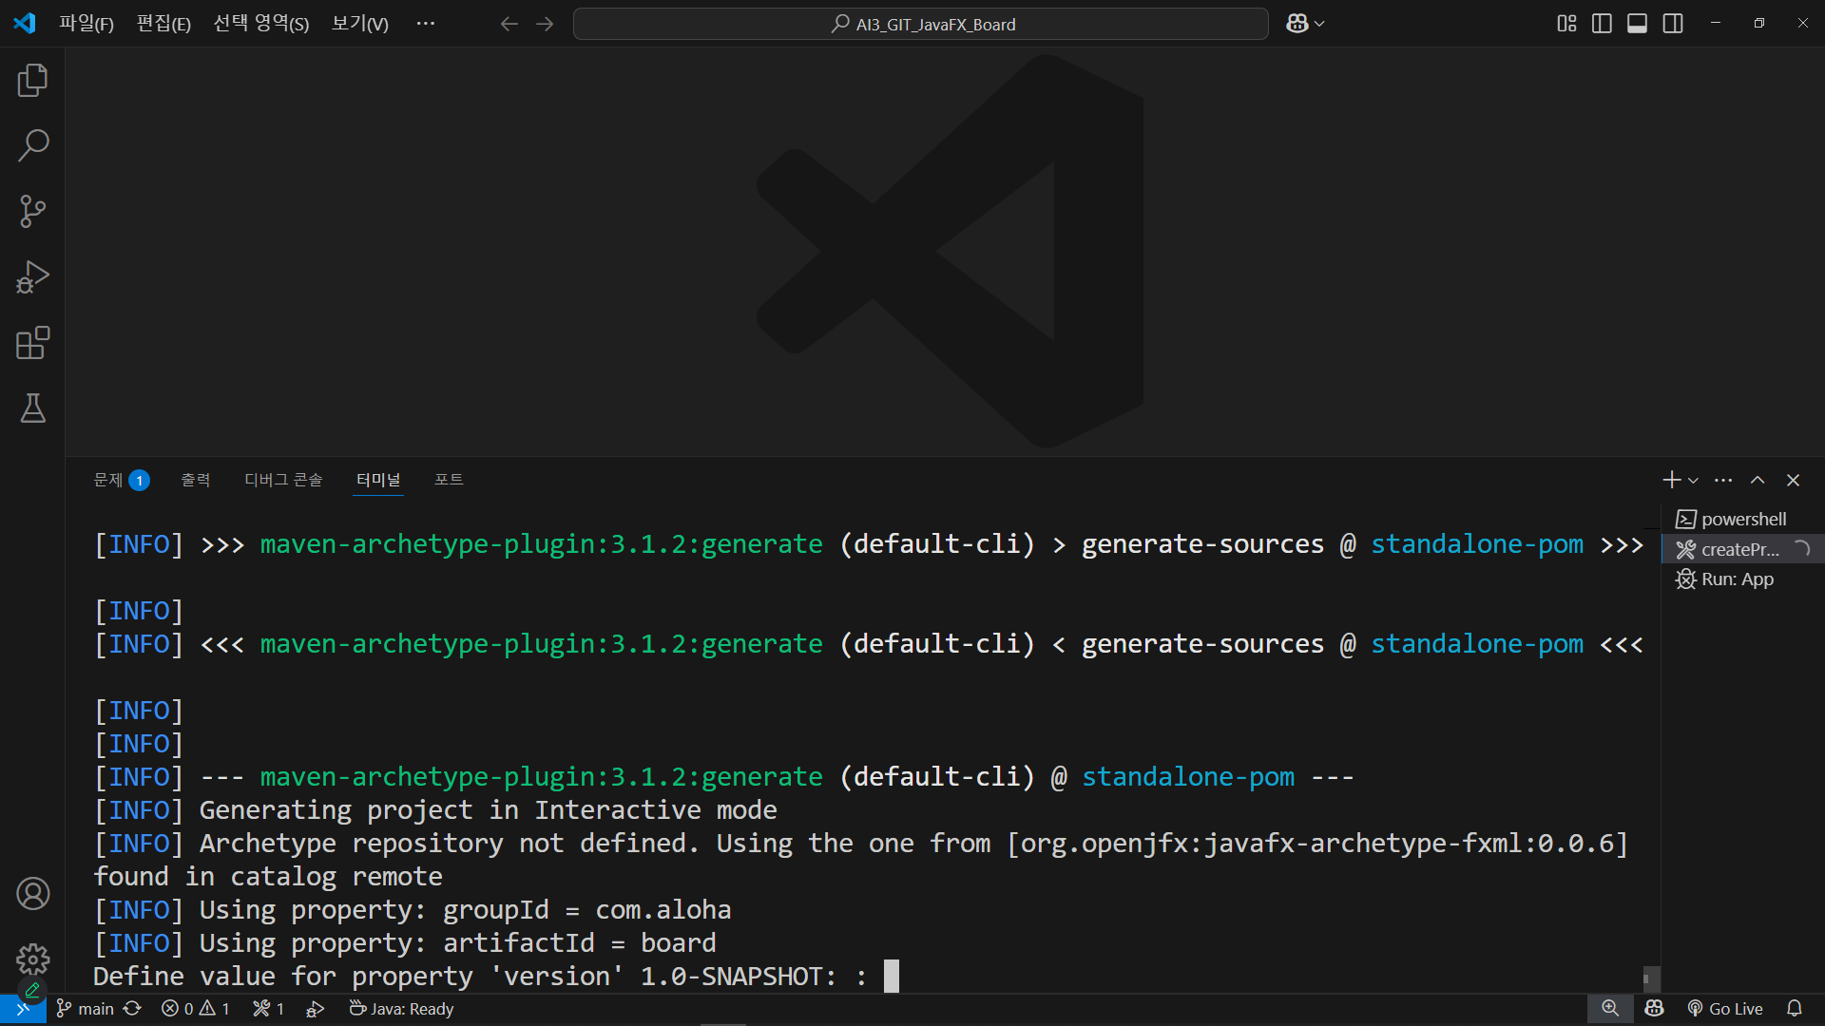Open remote window indicator in status bar
The height and width of the screenshot is (1026, 1825).
coord(23,1009)
